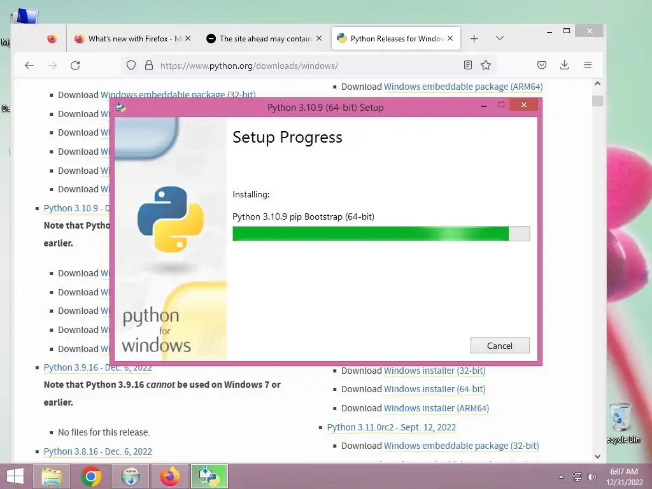Close the site ahead may contain tab
The image size is (652, 489).
click(319, 38)
